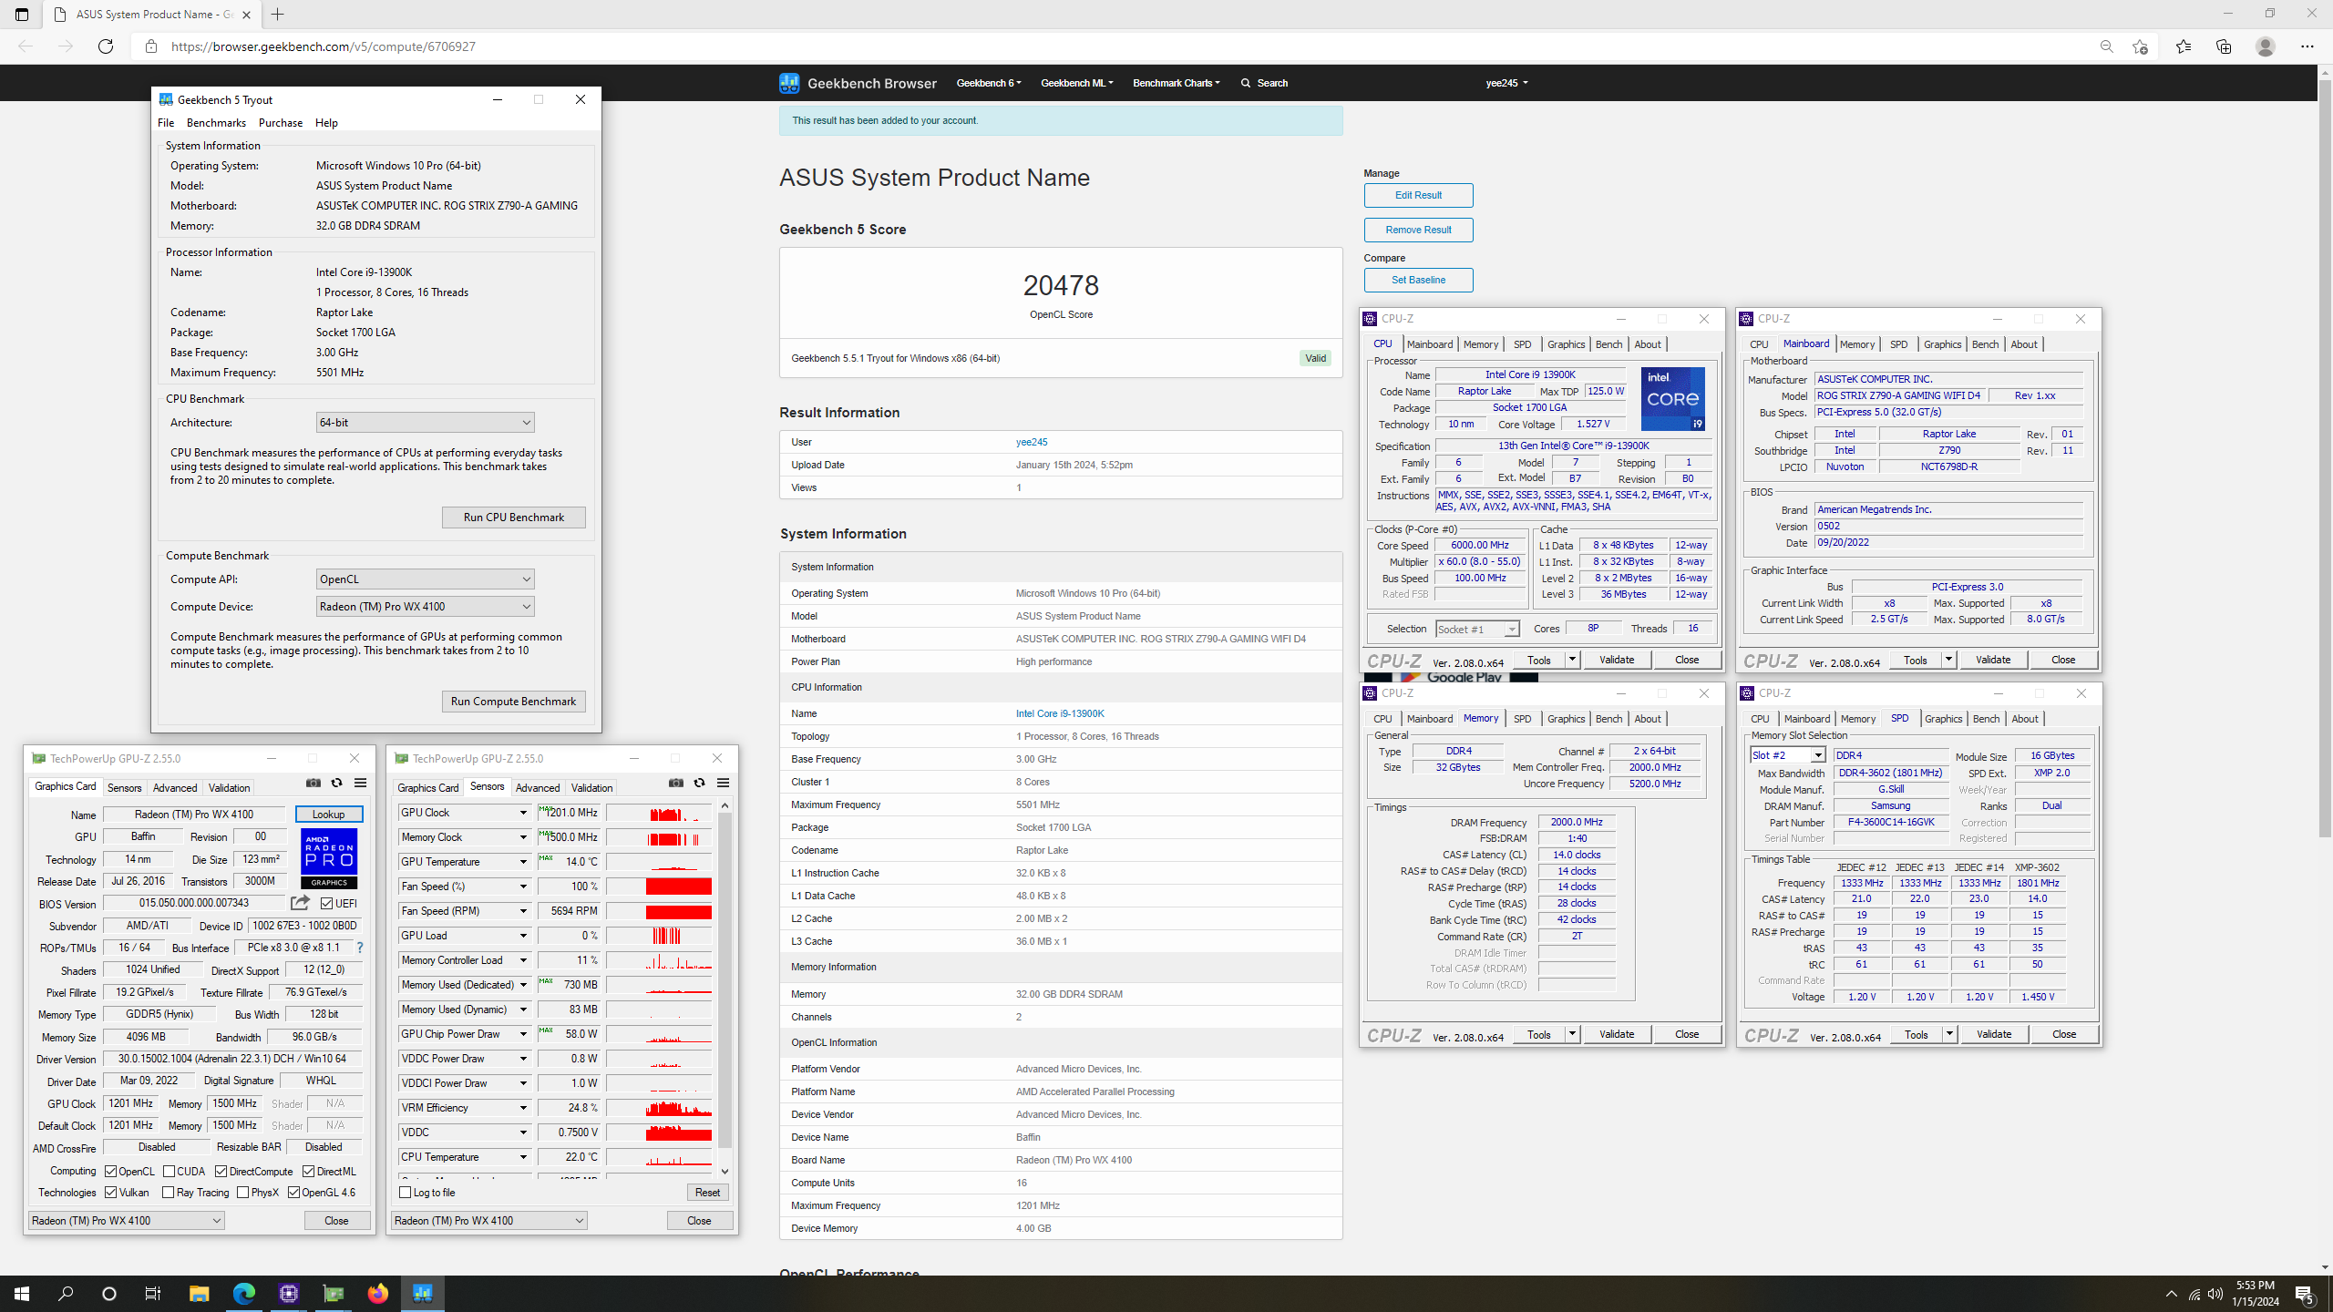Open Windows taskbar search icon
Image resolution: width=2333 pixels, height=1312 pixels.
[66, 1293]
